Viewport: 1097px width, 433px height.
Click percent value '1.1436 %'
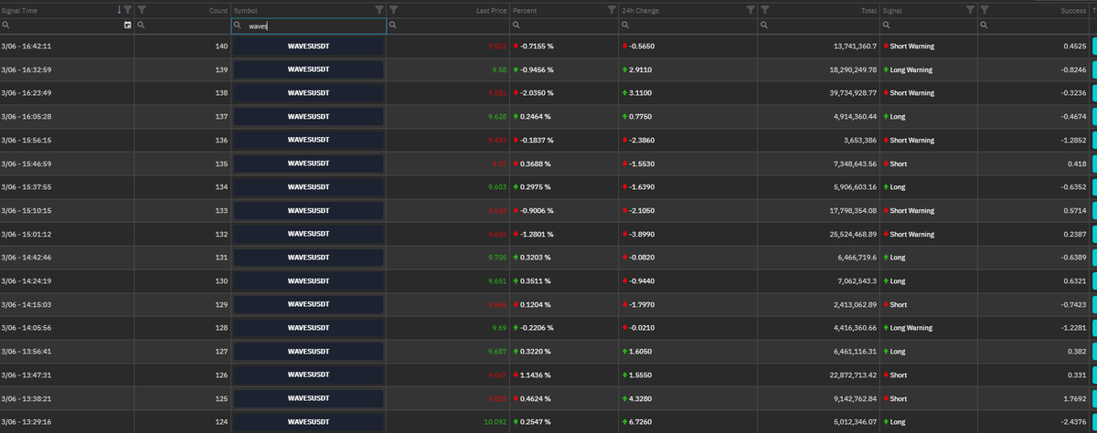(536, 375)
